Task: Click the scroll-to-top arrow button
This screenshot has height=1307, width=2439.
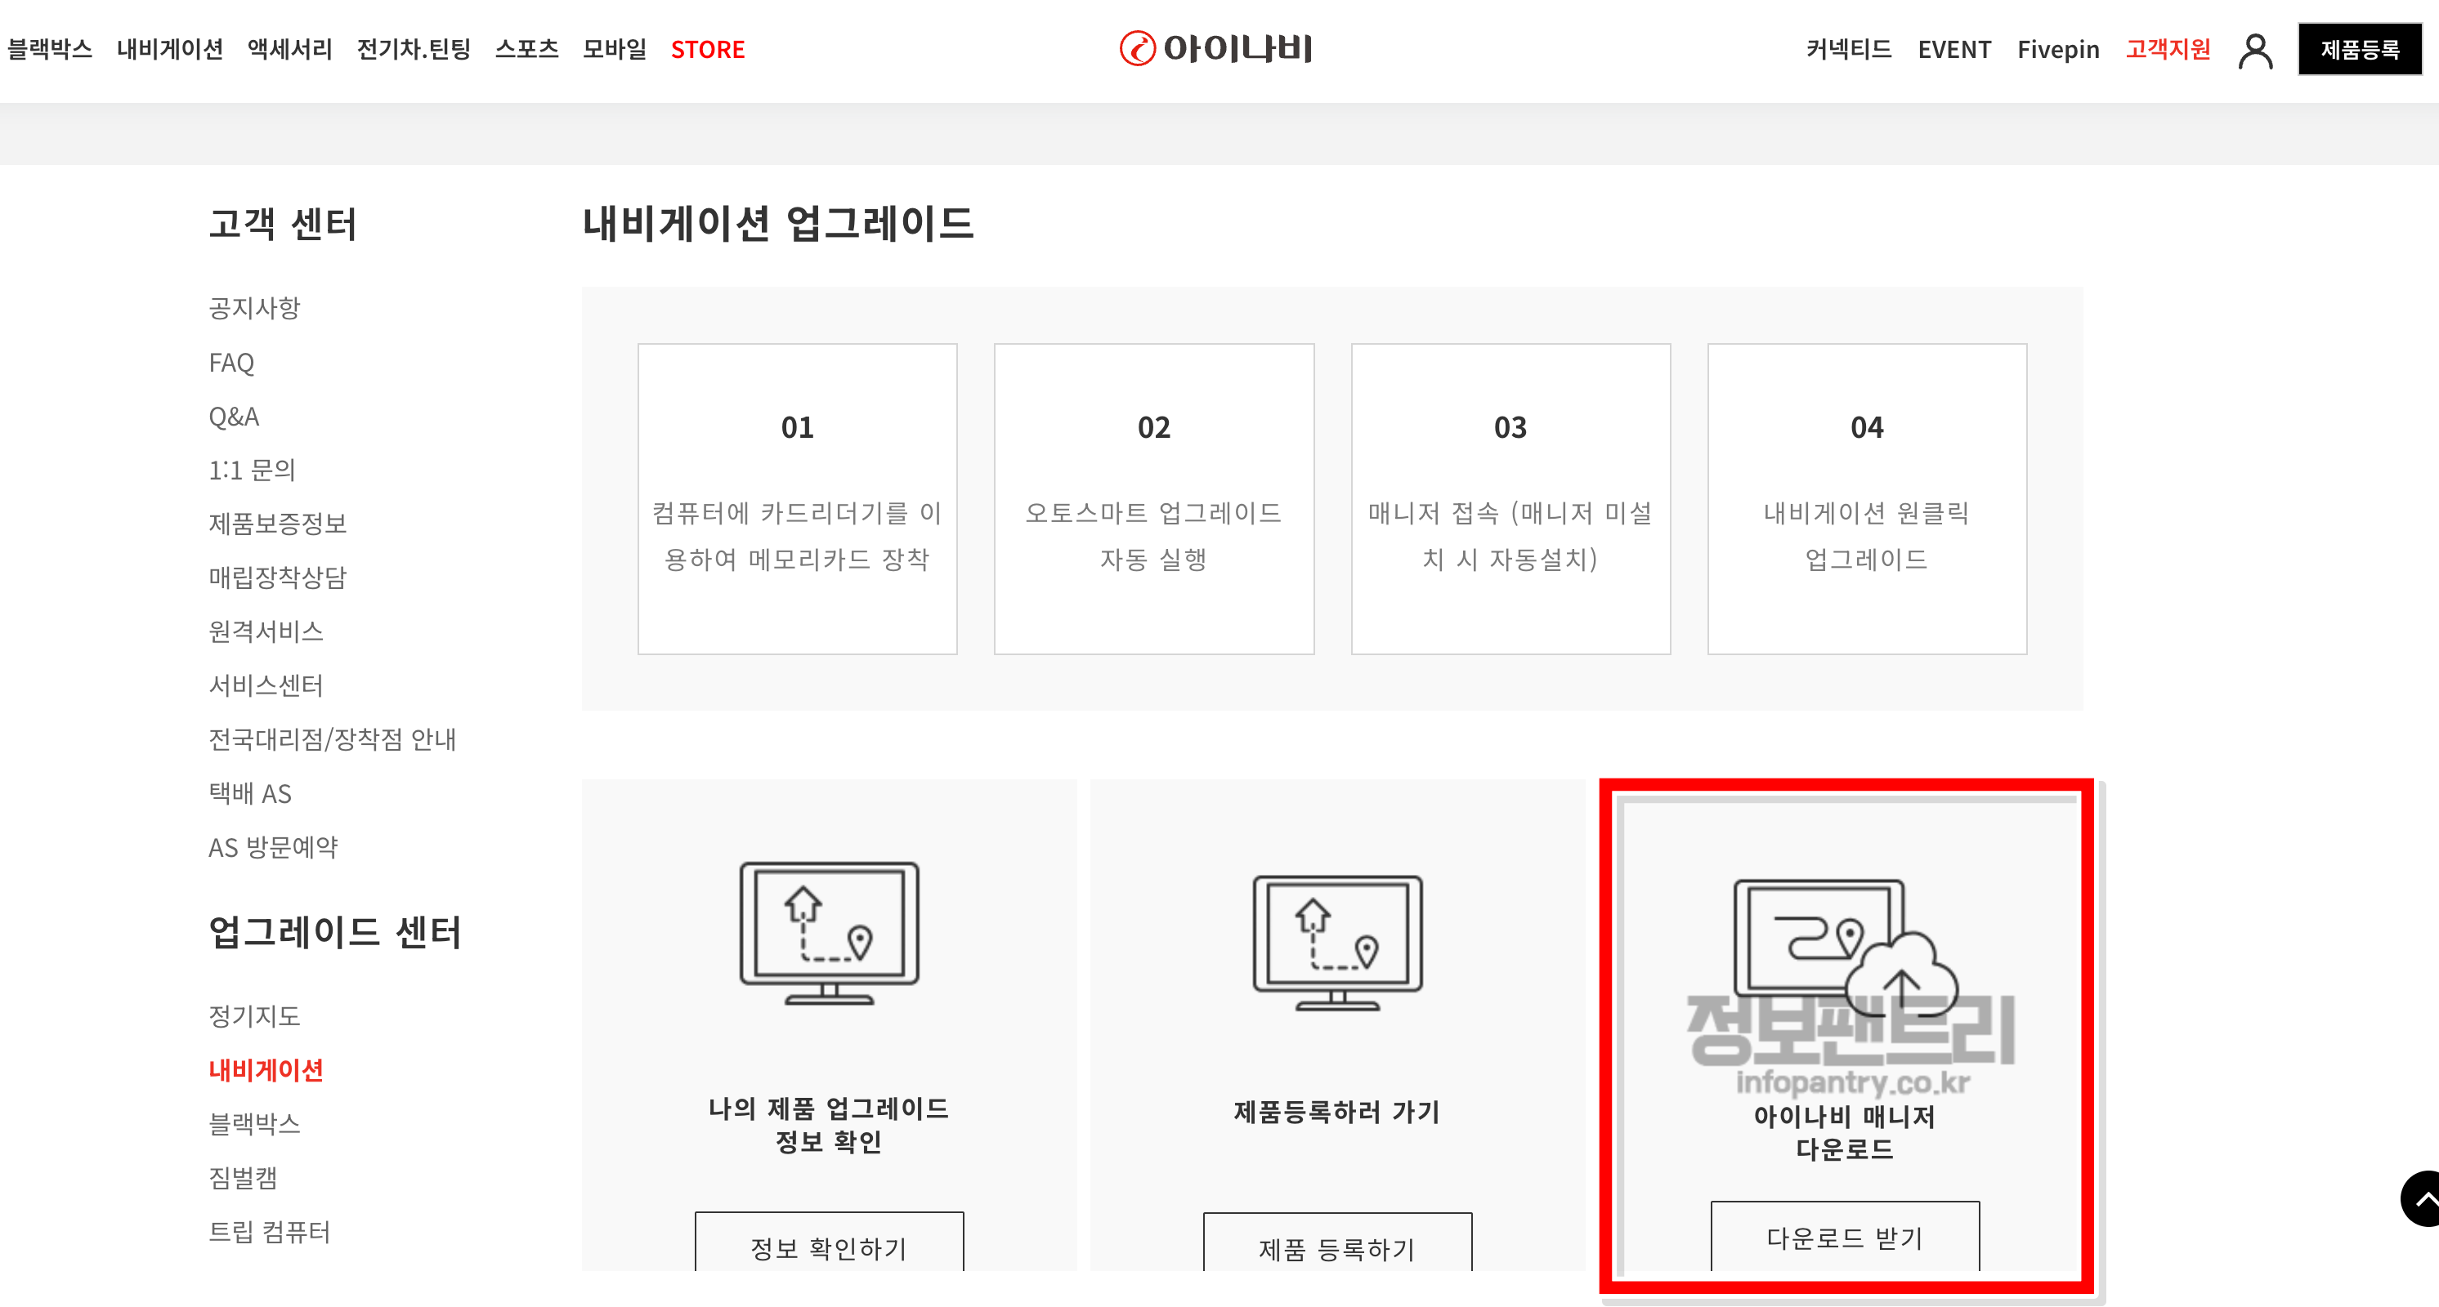Action: tap(2422, 1198)
